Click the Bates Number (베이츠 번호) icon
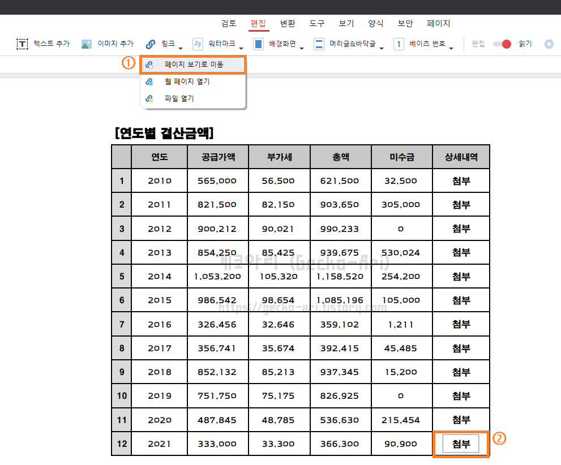 [x=399, y=44]
